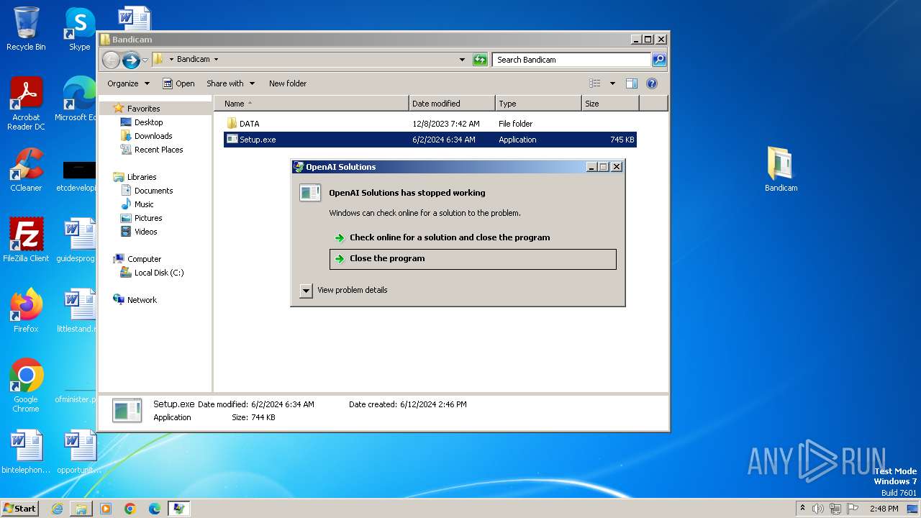Open Local Disk (C:)
The width and height of the screenshot is (921, 518).
159,273
